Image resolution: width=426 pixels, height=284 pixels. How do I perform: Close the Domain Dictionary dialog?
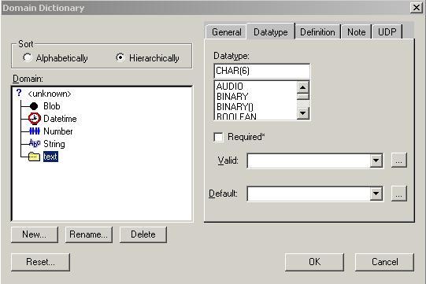(x=417, y=7)
